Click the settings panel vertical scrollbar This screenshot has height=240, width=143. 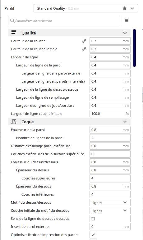(134, 48)
